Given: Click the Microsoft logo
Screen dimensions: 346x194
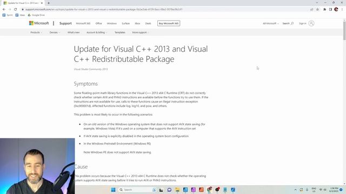Looking at the screenshot, I should 39,23.
